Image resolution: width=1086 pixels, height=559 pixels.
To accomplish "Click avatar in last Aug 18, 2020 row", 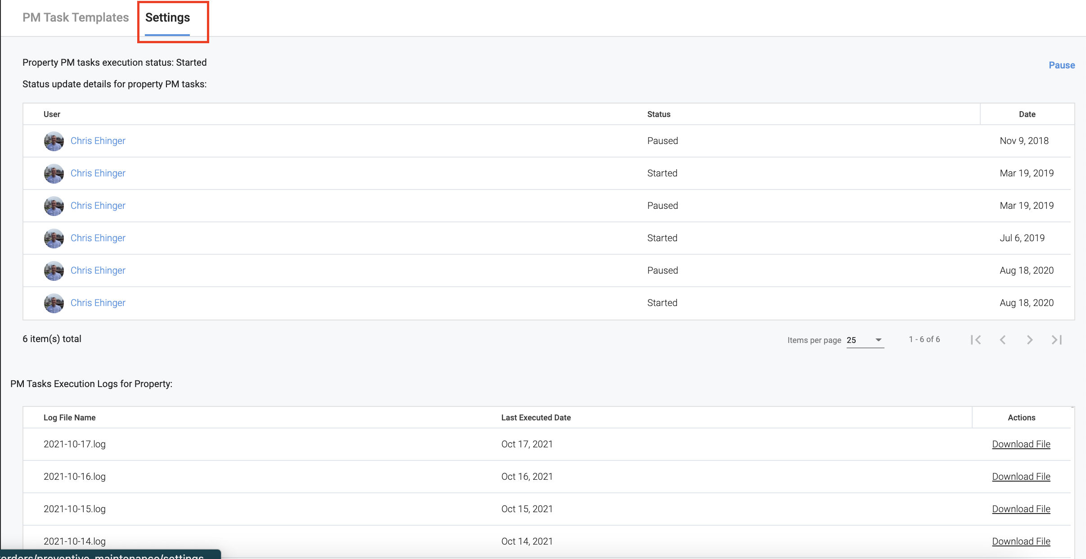I will click(x=54, y=303).
